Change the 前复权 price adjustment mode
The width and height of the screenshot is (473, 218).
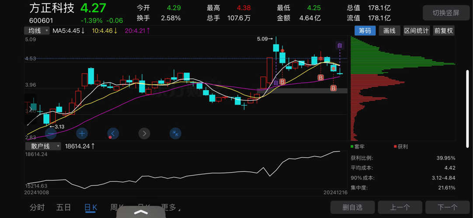pyautogui.click(x=443, y=31)
